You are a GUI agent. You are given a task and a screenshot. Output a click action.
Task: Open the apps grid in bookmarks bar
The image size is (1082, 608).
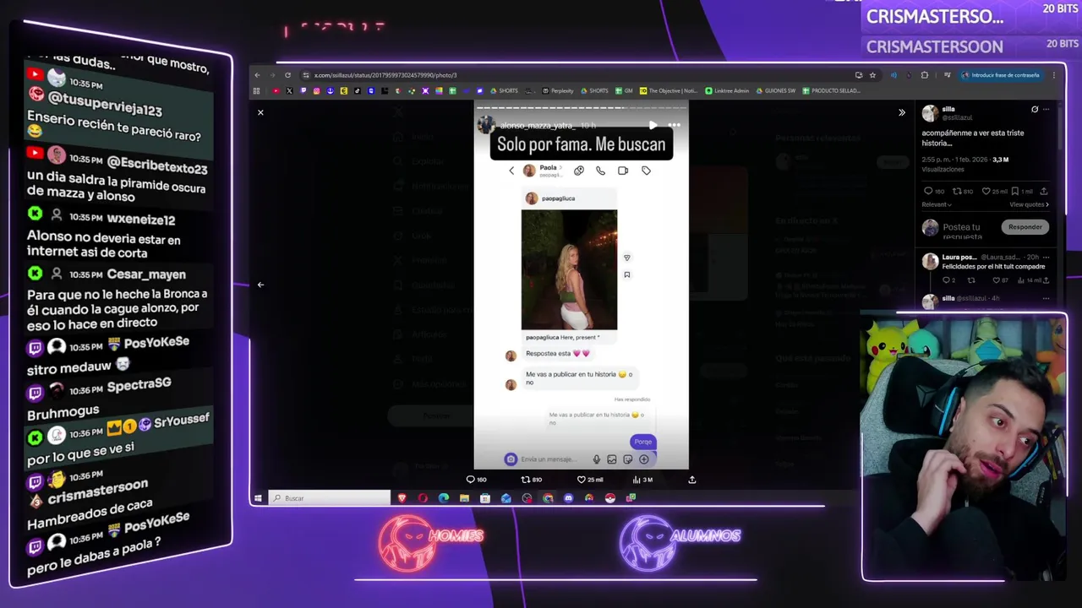(256, 90)
